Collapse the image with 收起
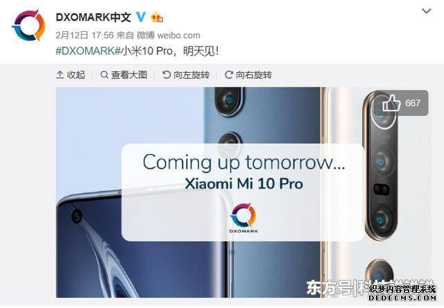The width and height of the screenshot is (444, 308). click(x=71, y=75)
